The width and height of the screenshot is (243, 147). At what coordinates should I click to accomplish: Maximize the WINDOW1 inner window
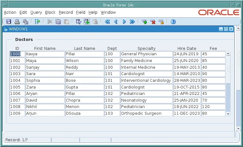point(226,29)
